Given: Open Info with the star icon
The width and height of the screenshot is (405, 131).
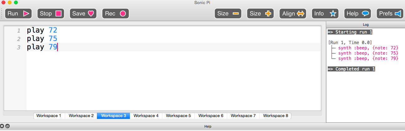Looking at the screenshot, I should (x=325, y=13).
